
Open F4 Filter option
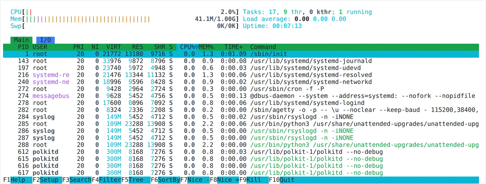[107, 180]
